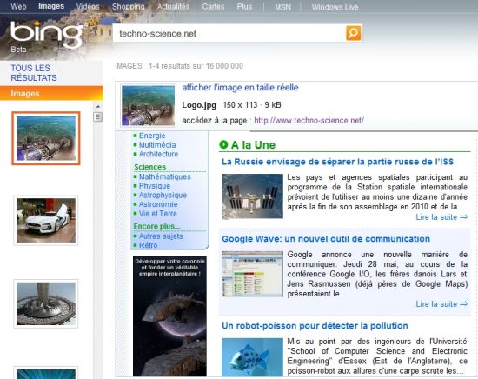478x379 pixels.
Task: Click the Bing logo
Action: [x=46, y=34]
